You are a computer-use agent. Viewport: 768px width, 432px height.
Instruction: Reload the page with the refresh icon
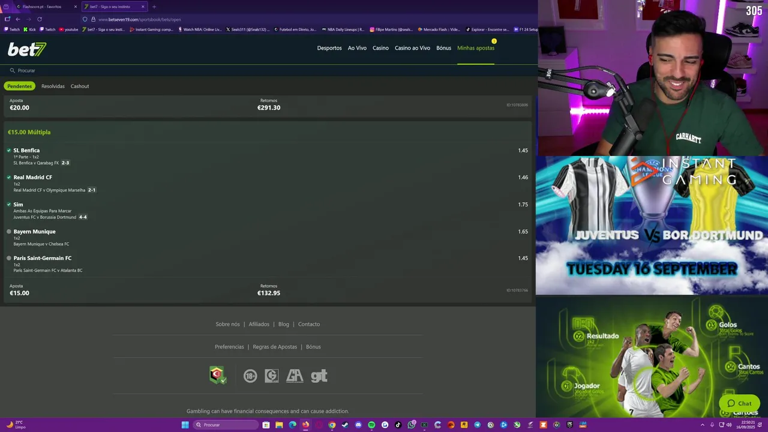[x=40, y=19]
